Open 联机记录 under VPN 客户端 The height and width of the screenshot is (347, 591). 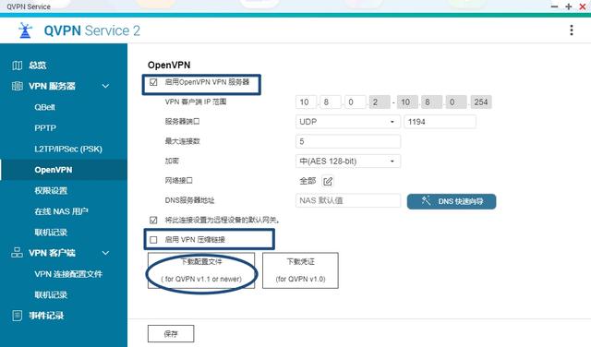(x=51, y=294)
